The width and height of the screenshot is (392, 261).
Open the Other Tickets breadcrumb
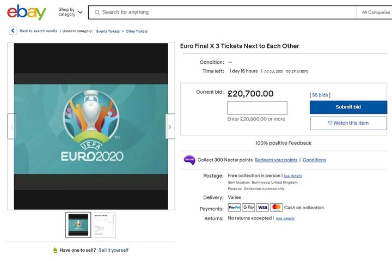pos(137,31)
